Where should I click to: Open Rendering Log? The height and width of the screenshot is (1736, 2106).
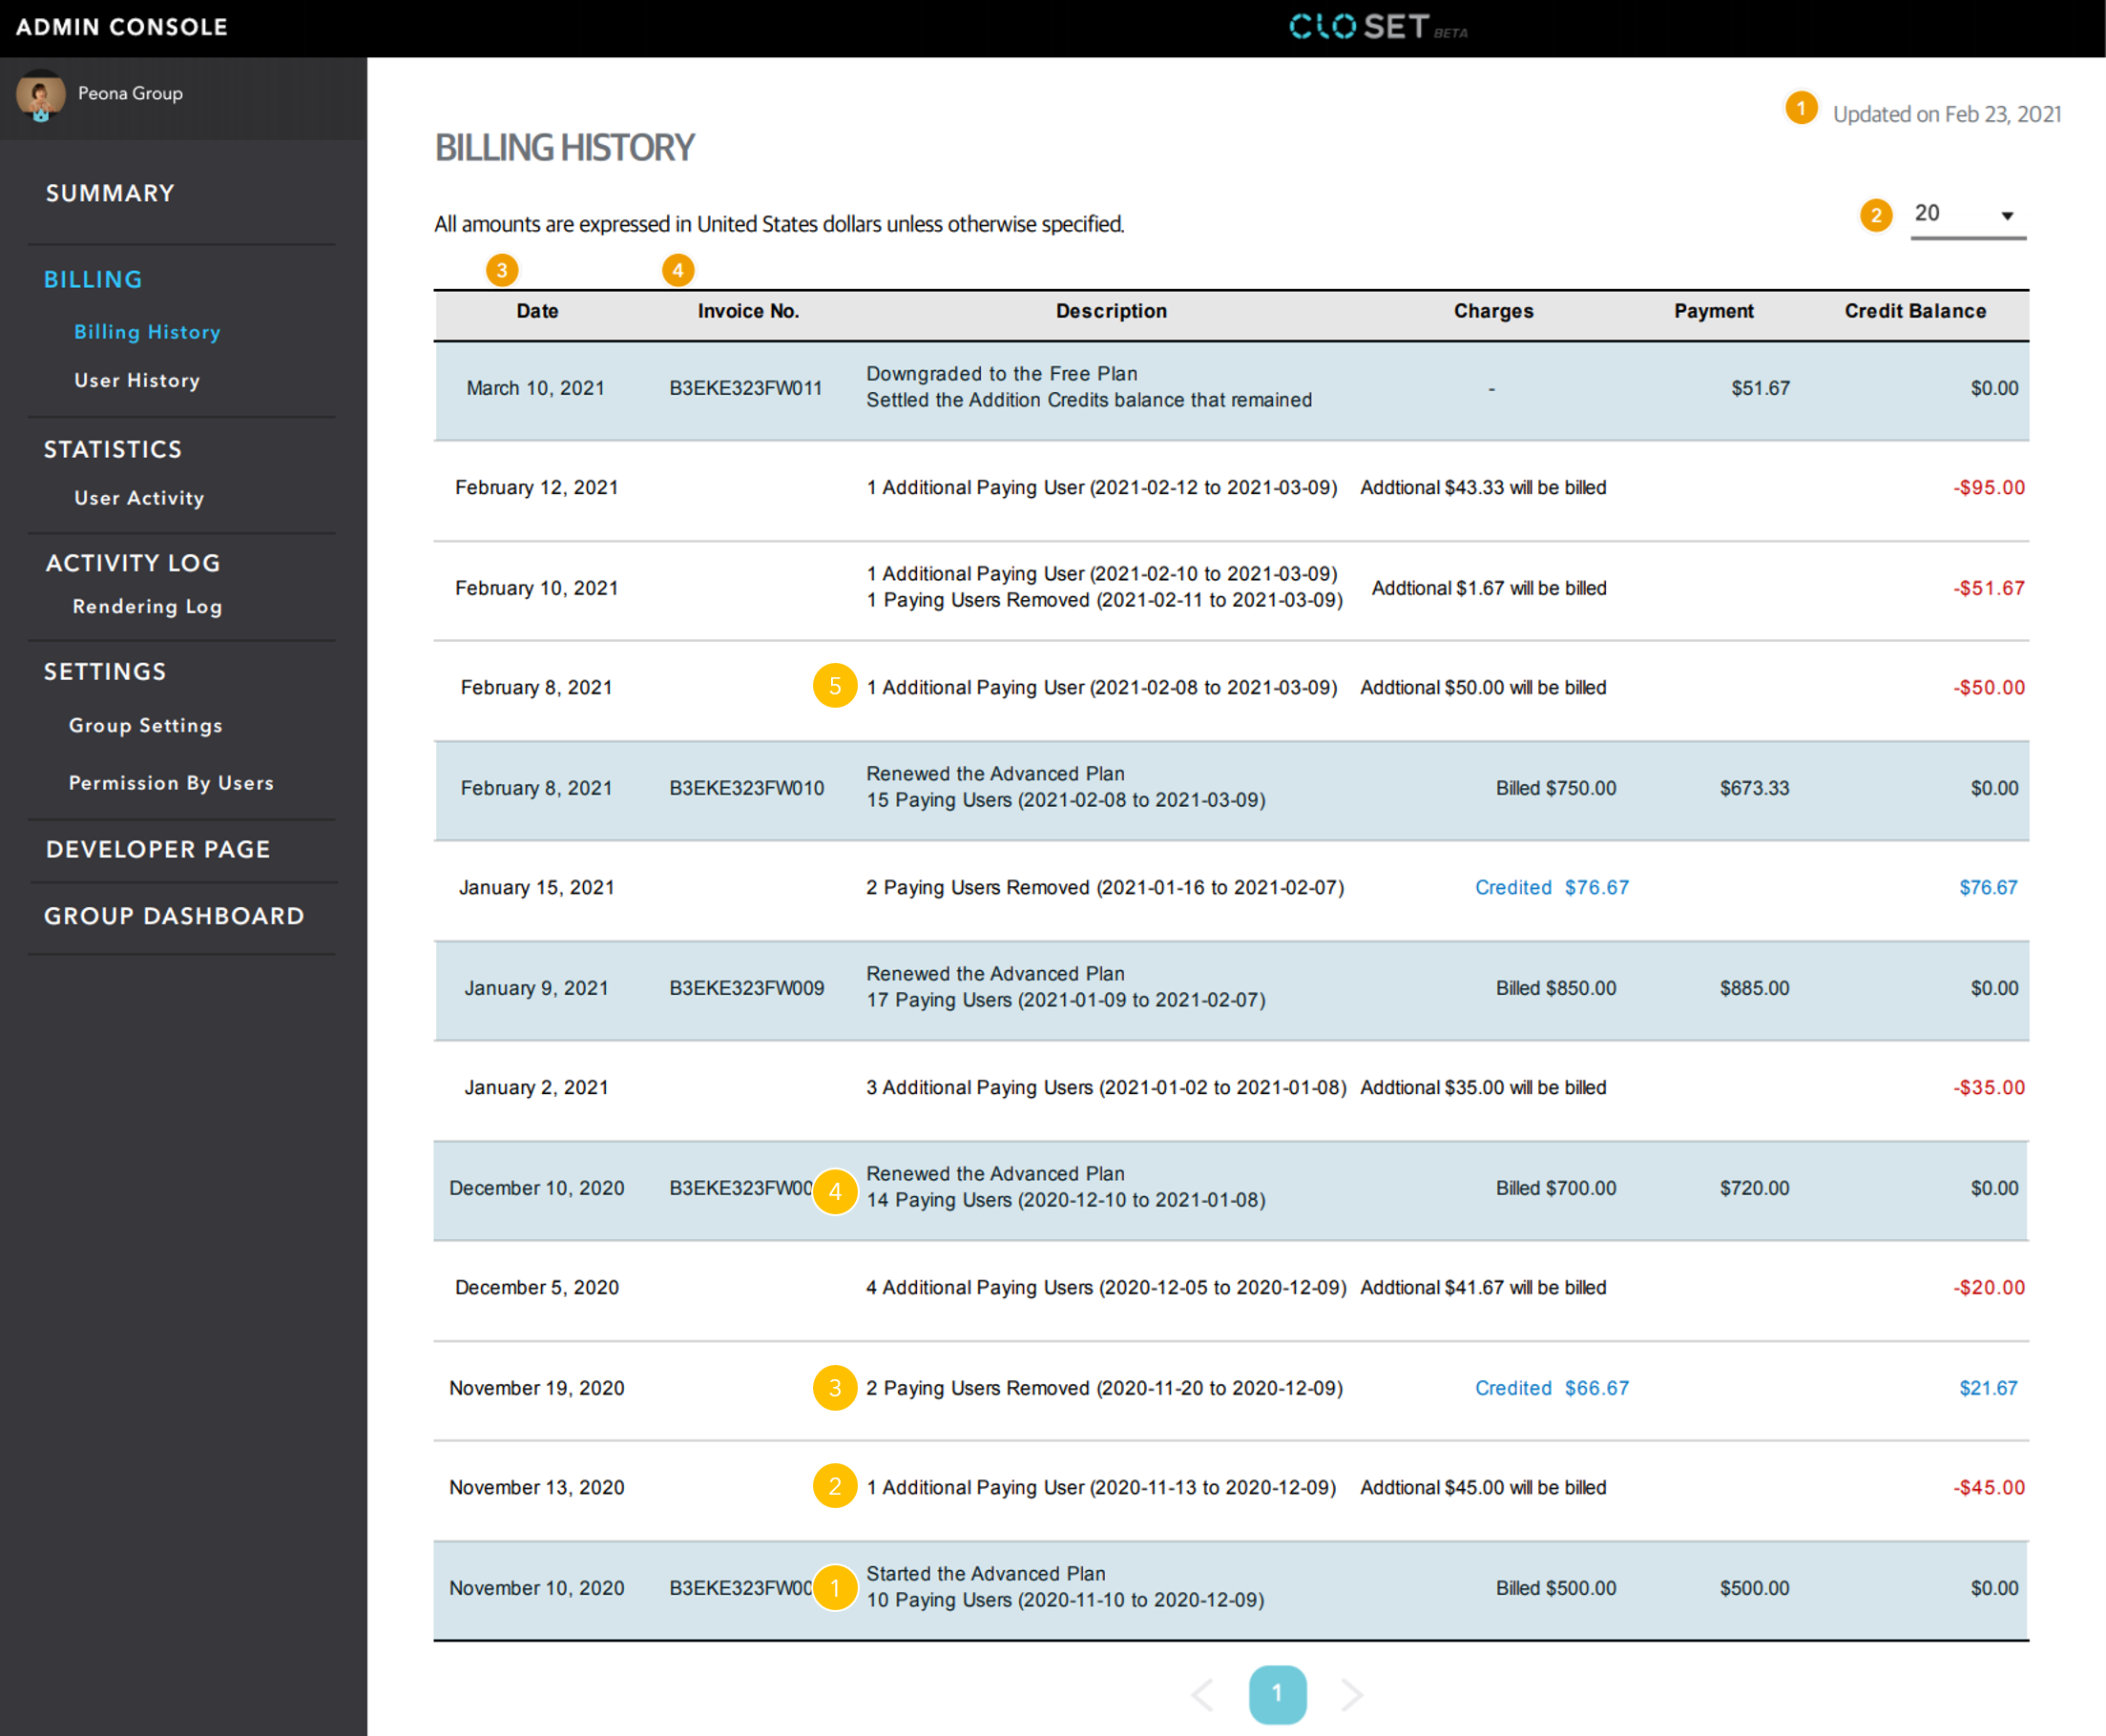pyautogui.click(x=147, y=607)
